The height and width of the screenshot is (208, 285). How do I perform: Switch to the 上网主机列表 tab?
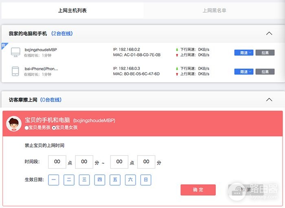pos(72,11)
